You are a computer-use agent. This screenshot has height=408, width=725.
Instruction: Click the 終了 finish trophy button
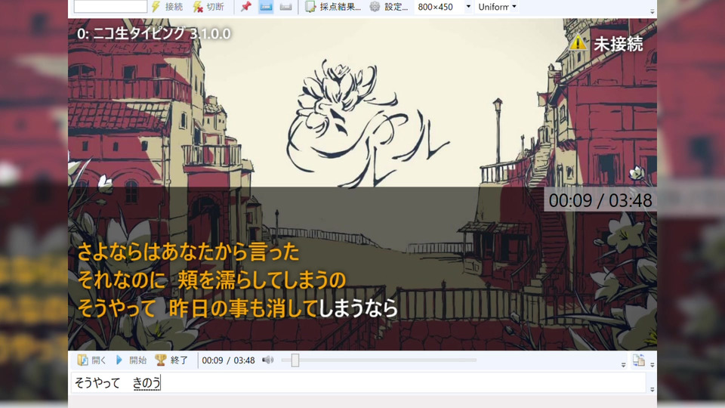[171, 360]
